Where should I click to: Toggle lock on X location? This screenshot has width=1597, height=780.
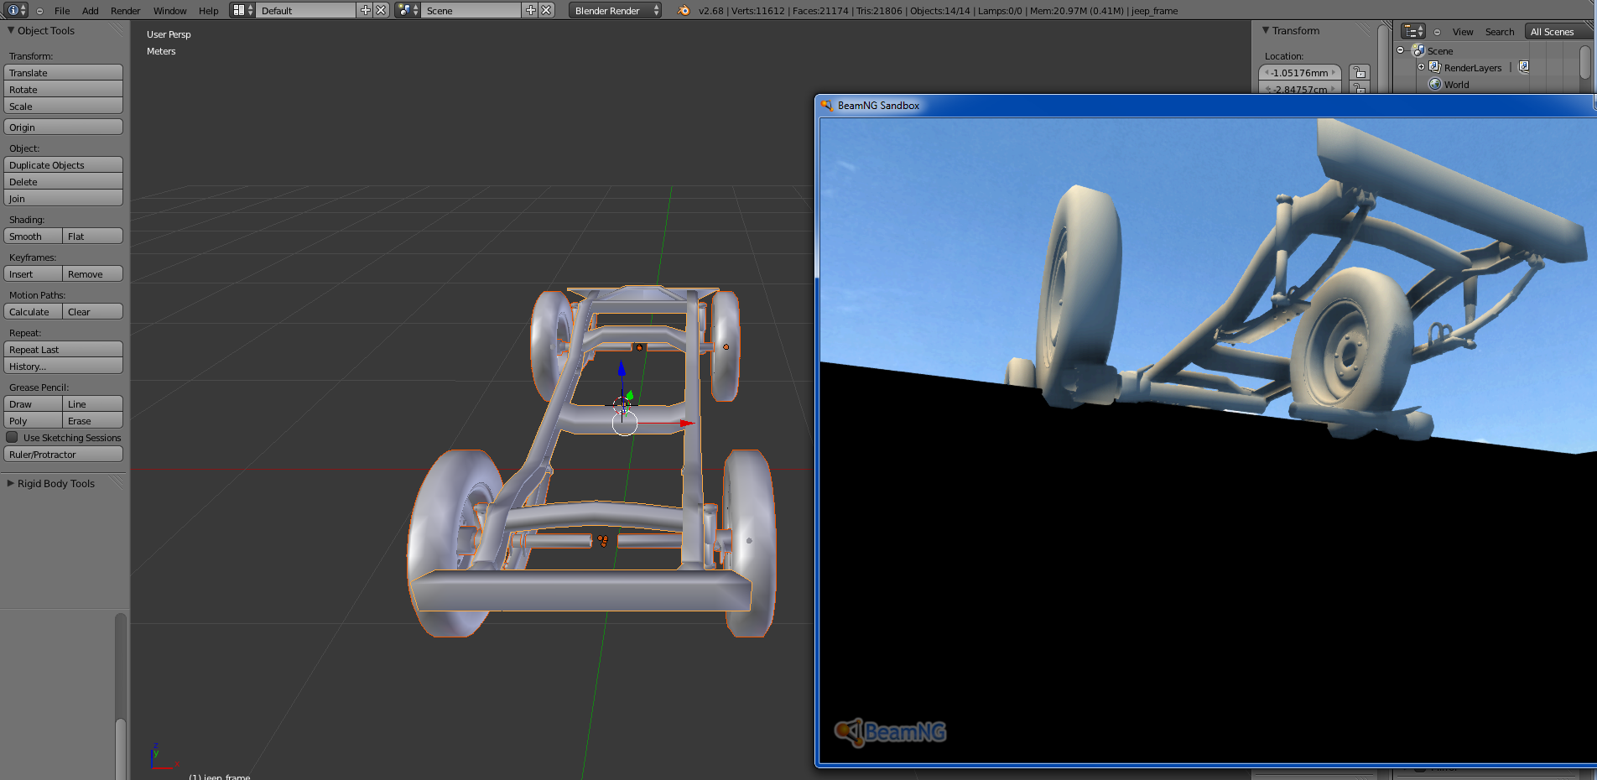[x=1360, y=72]
